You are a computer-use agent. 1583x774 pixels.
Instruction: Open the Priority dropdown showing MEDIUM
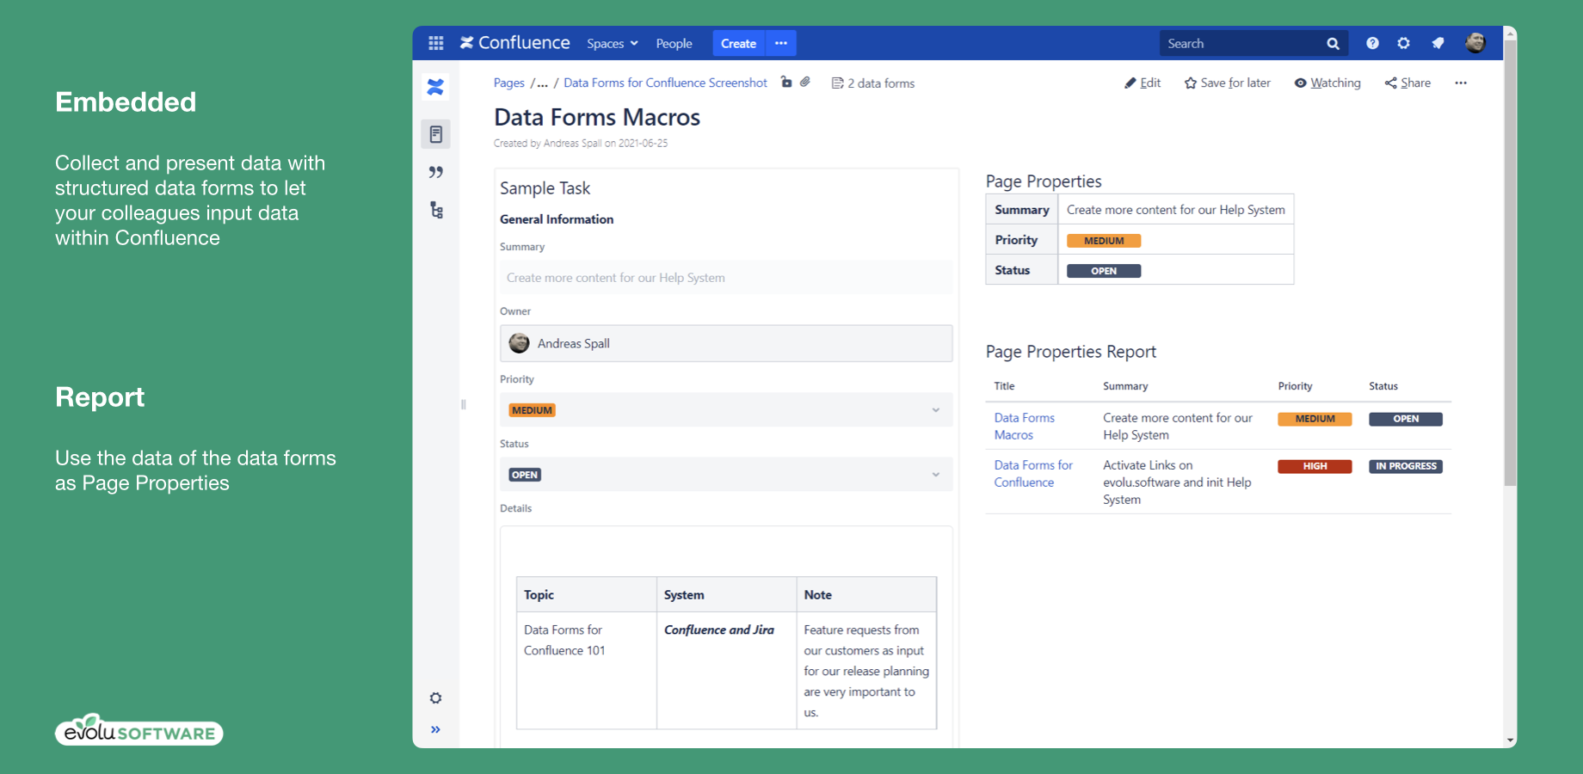[x=935, y=410]
